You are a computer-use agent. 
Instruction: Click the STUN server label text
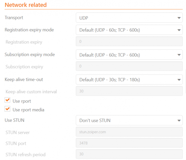point(18,133)
